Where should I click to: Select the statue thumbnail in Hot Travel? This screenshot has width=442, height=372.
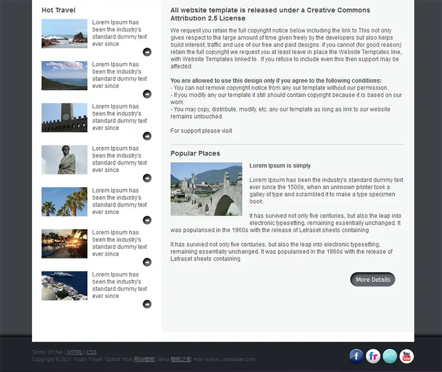coord(64,160)
